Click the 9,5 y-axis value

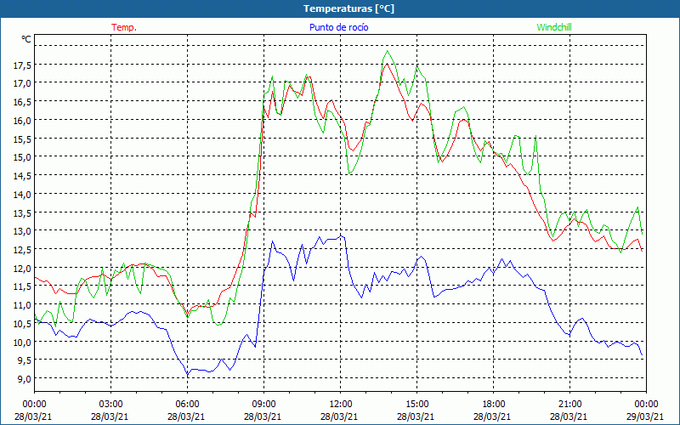tap(24, 360)
